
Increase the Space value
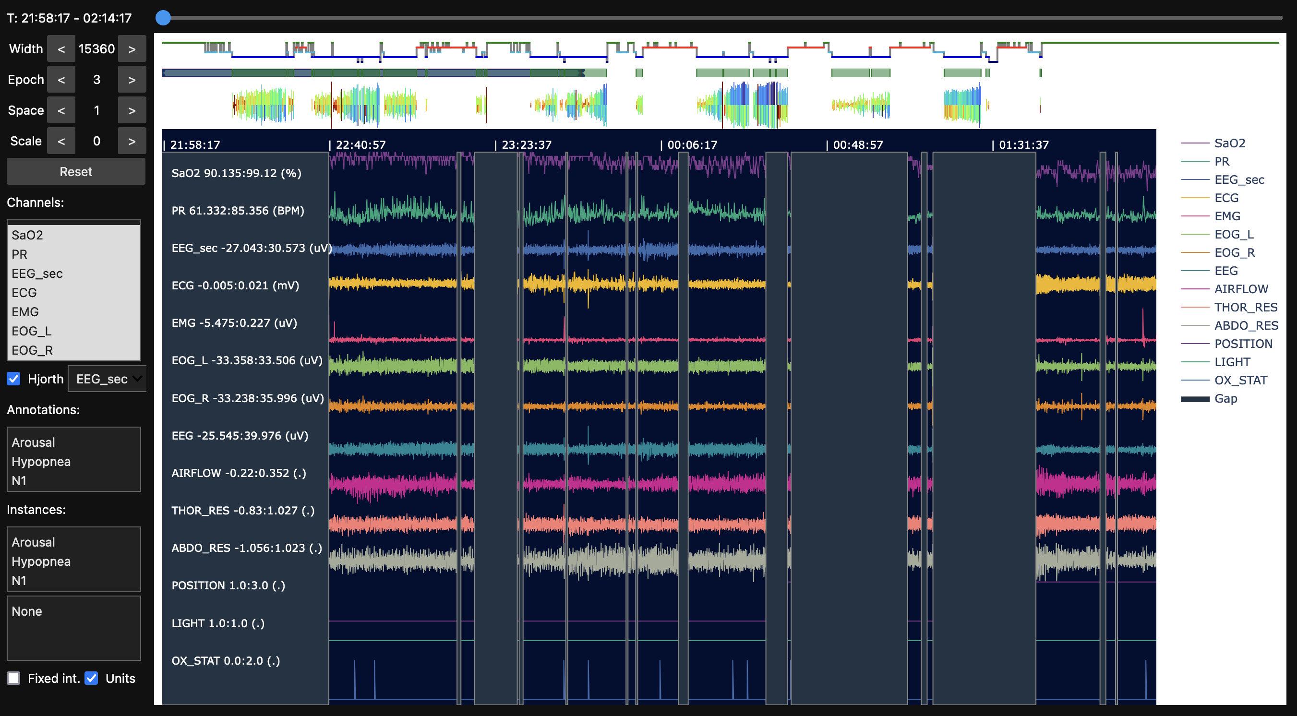coord(132,110)
